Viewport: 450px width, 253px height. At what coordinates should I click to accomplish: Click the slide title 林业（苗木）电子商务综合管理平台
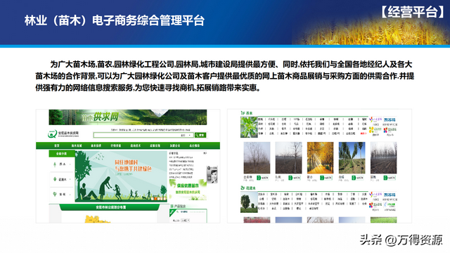115,20
